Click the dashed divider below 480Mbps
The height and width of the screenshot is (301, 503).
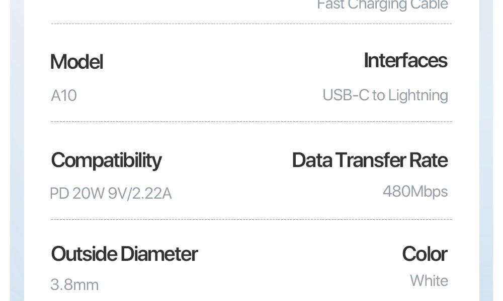pyautogui.click(x=251, y=219)
